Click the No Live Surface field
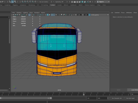Image resolution: width=138 pixels, height=103 pixels. click(x=44, y=2)
